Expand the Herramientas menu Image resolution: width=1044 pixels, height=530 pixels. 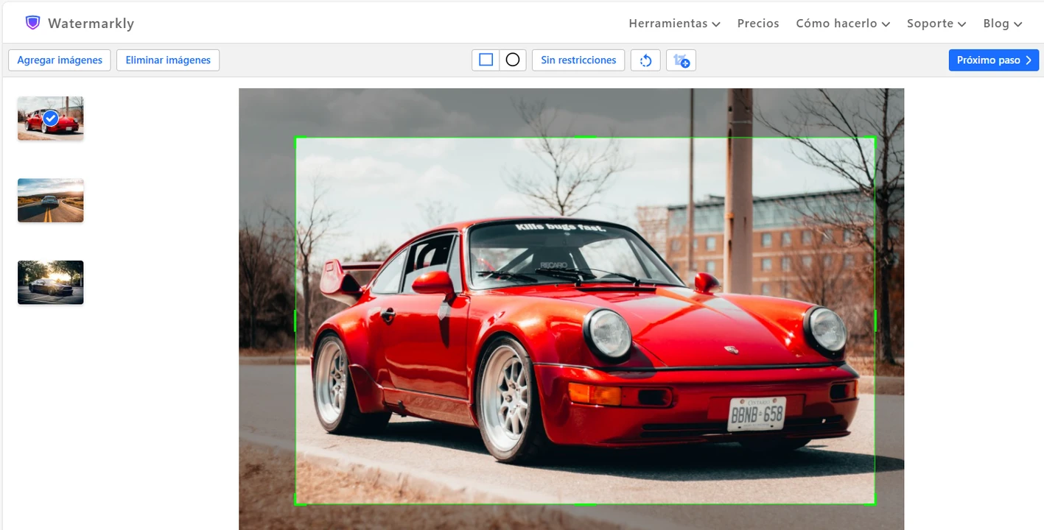coord(674,24)
